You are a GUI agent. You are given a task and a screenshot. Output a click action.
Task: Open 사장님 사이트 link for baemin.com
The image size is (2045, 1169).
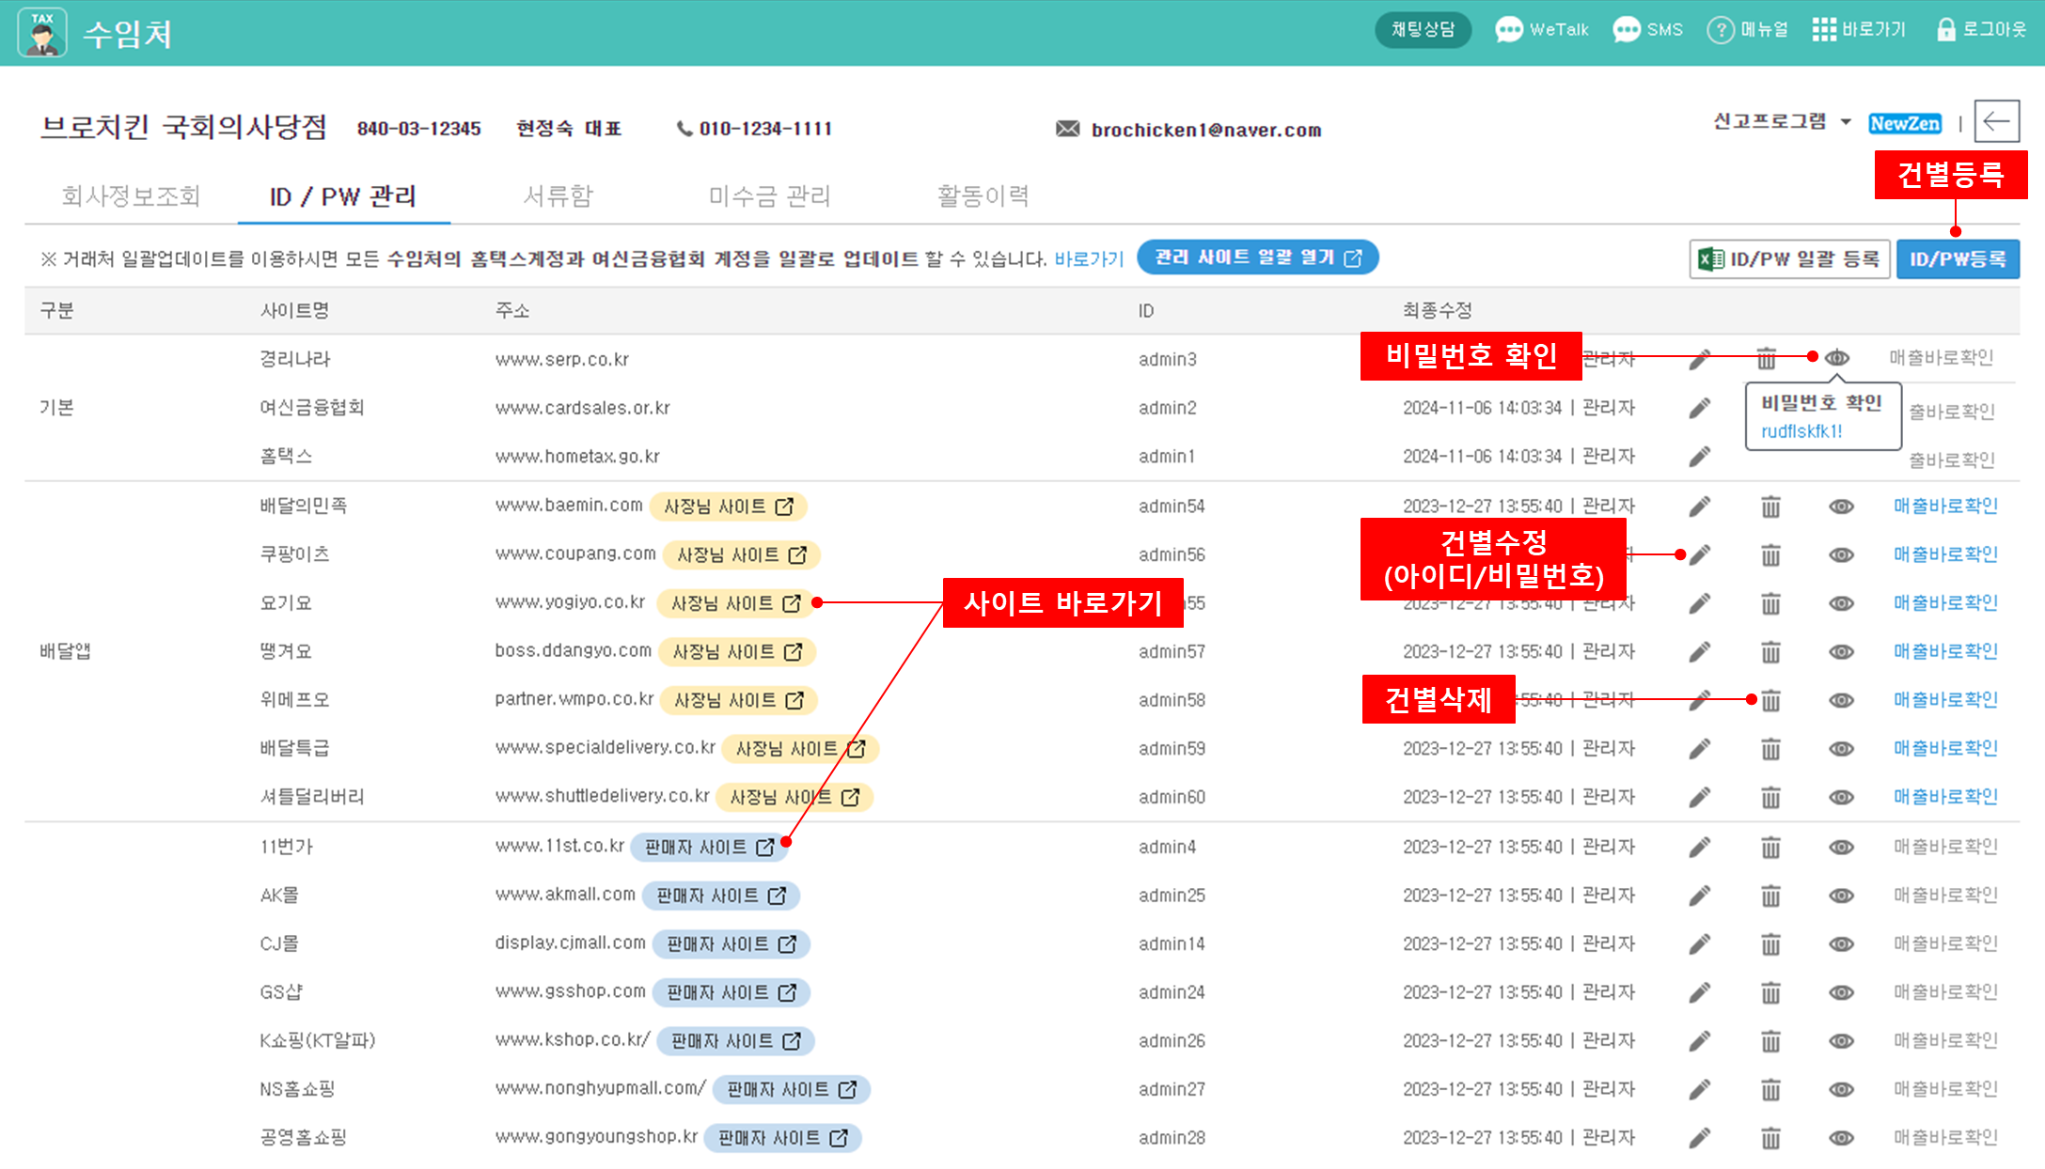point(729,507)
